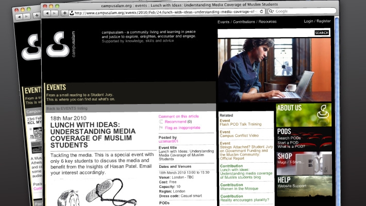366x206 pixels.
Task: Click the Back button in the rear window
Action: click(x=20, y=17)
